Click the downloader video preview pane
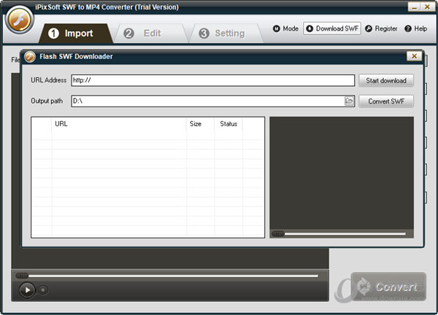Viewport: 438px width, 315px height. click(342, 174)
